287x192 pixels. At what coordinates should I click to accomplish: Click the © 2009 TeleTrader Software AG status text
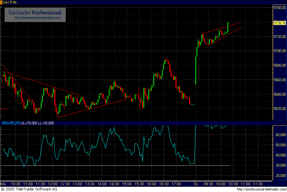(29, 189)
